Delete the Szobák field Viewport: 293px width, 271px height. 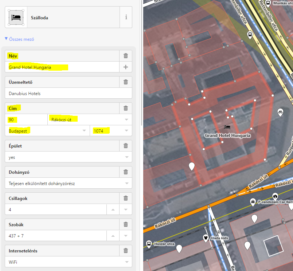coord(126,224)
